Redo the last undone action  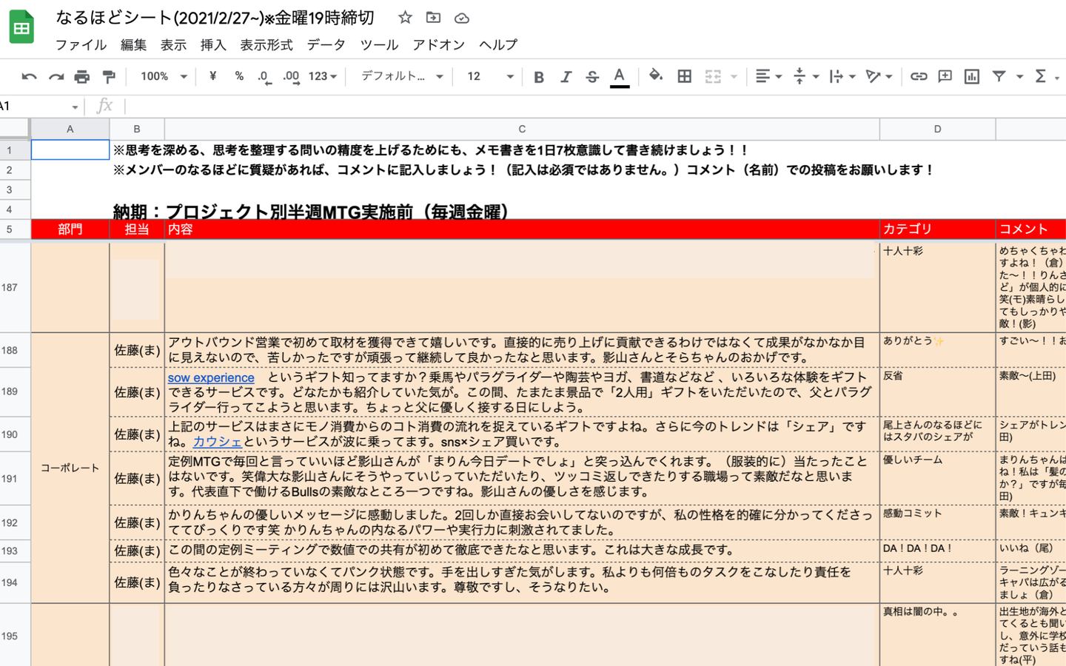point(56,76)
